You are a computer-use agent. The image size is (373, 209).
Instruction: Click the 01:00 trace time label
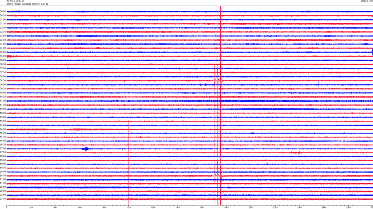tap(3, 19)
